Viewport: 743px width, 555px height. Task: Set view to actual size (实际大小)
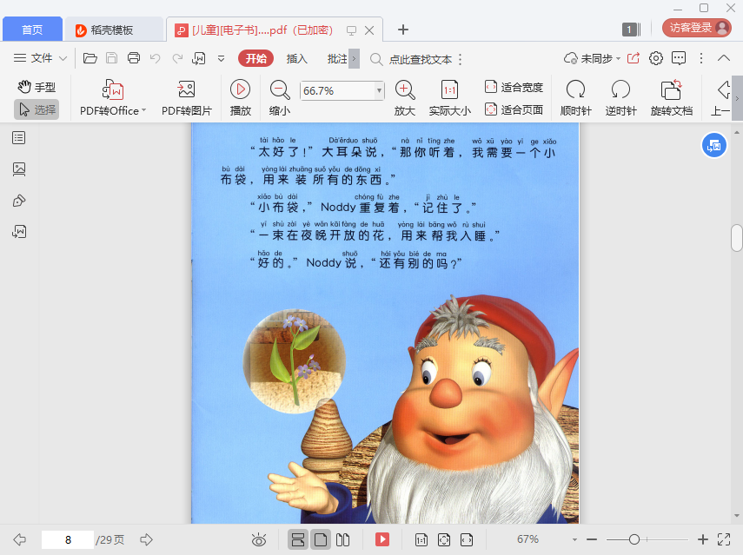[x=449, y=98]
